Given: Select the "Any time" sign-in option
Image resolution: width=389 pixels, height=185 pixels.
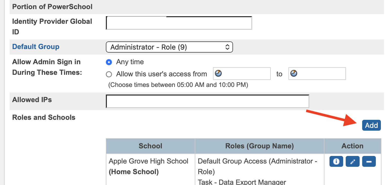Looking at the screenshot, I should click(x=109, y=62).
